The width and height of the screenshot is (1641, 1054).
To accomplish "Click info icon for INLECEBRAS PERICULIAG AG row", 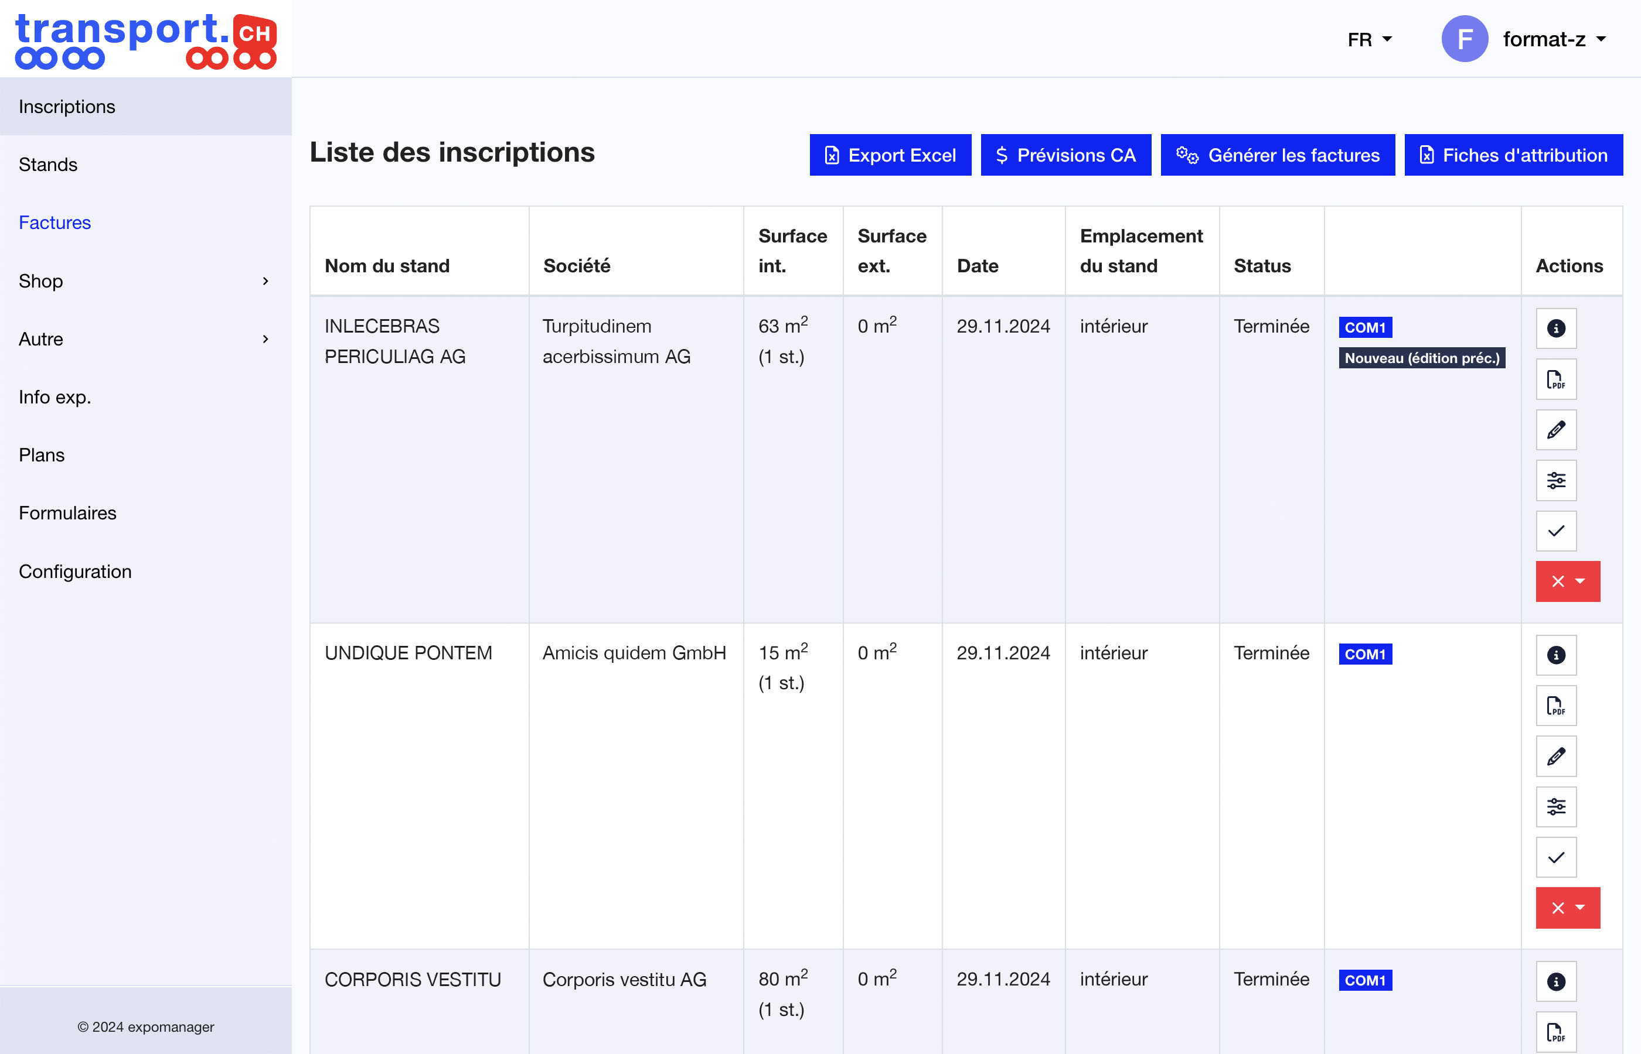I will pyautogui.click(x=1555, y=328).
